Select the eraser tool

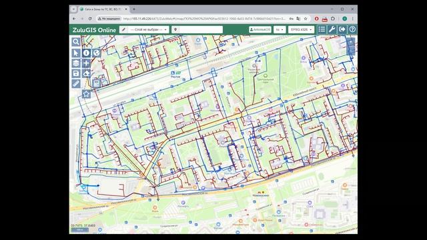coord(86,73)
